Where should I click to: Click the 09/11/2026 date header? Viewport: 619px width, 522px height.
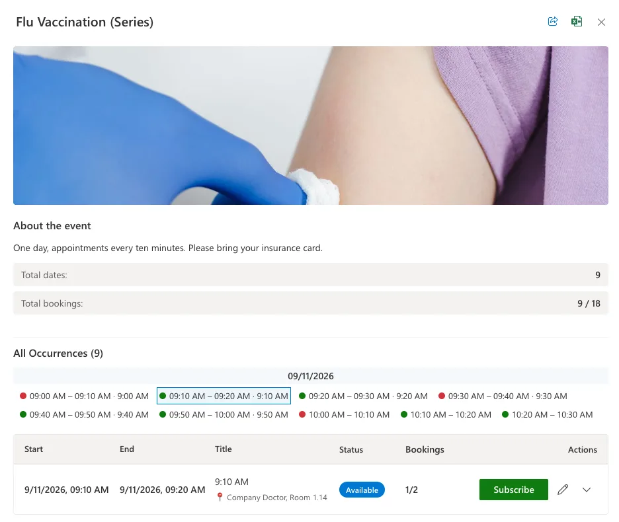311,376
